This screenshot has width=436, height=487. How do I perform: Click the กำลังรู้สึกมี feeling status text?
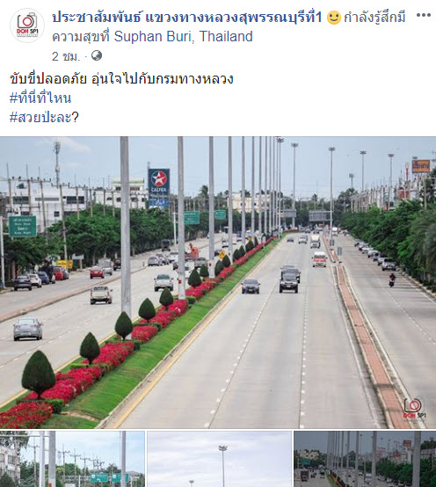coord(374,18)
